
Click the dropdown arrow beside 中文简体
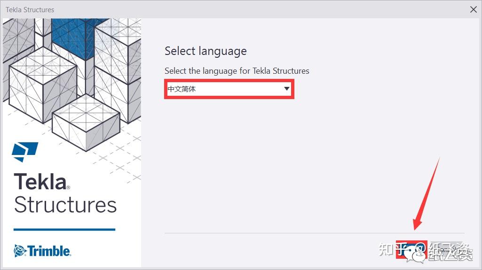286,89
